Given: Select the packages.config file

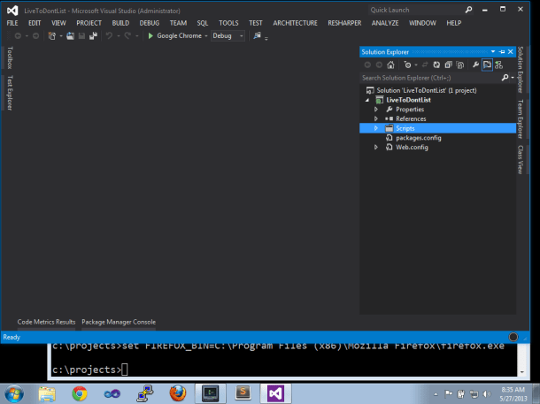Looking at the screenshot, I should (x=419, y=138).
